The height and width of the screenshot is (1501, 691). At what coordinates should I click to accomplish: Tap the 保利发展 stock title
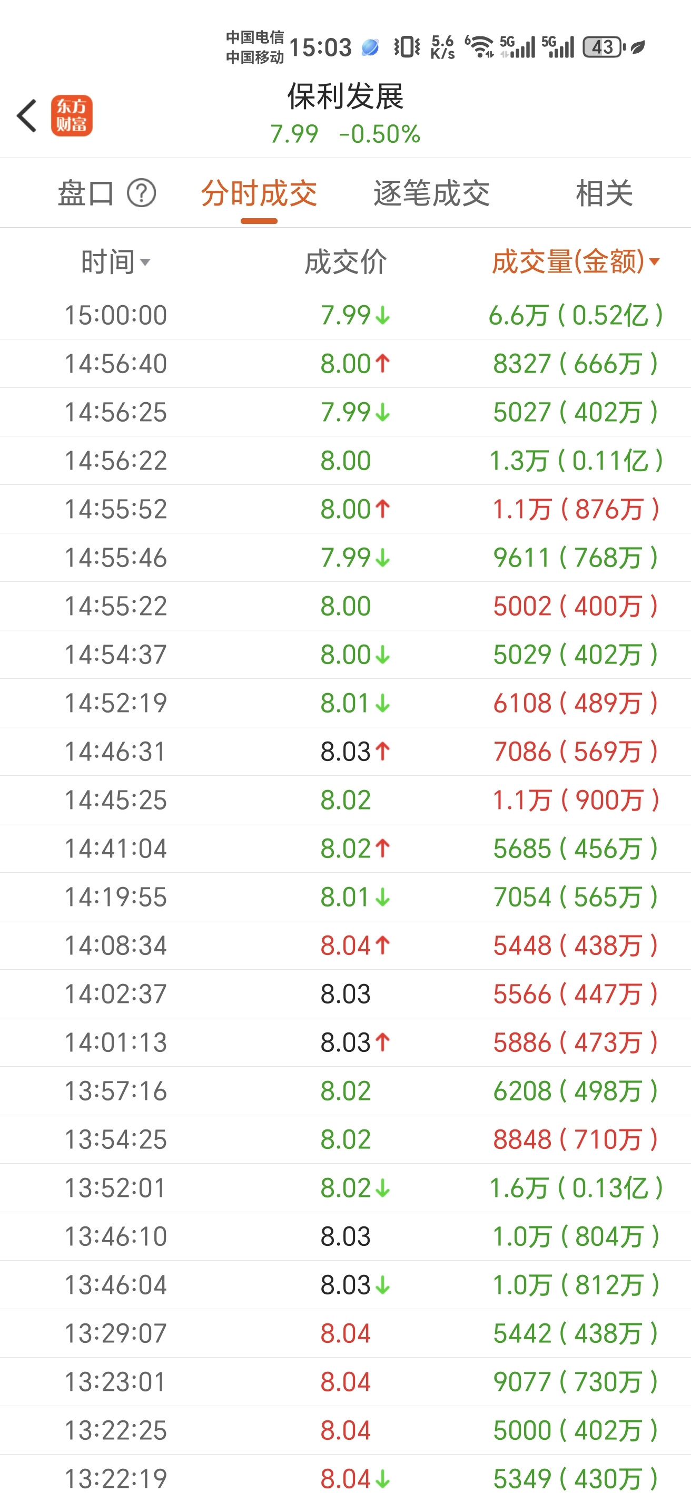pos(345,96)
